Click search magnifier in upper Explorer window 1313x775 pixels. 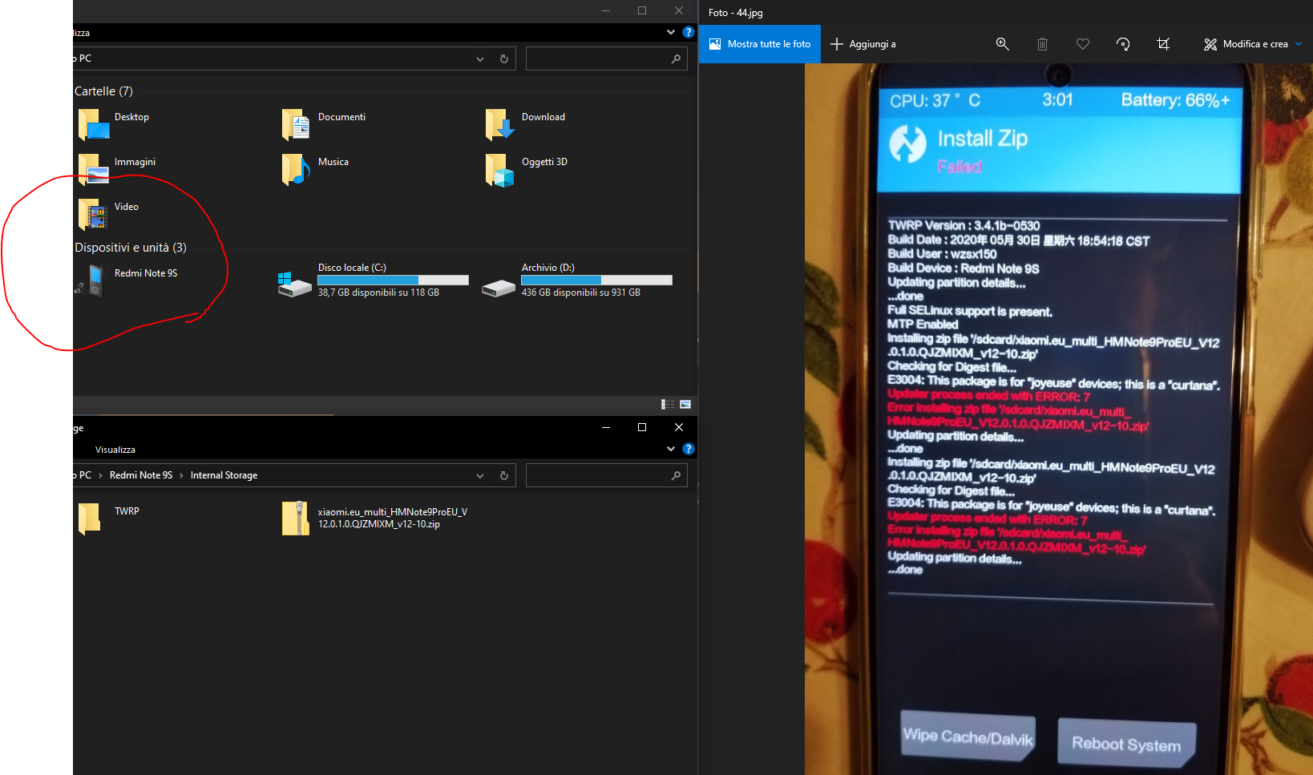pyautogui.click(x=676, y=59)
